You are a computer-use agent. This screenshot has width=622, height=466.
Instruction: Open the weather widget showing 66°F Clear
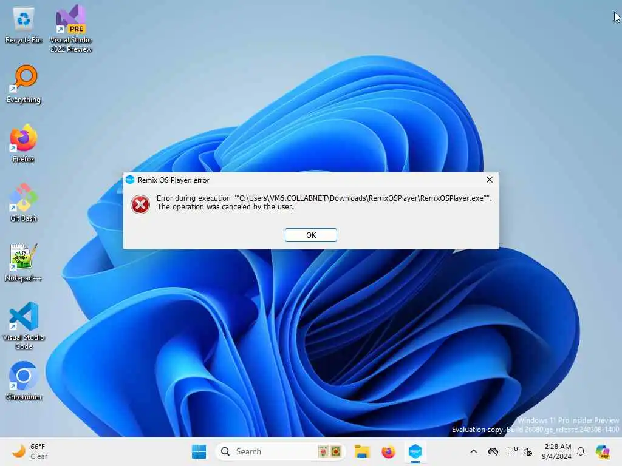tap(29, 451)
